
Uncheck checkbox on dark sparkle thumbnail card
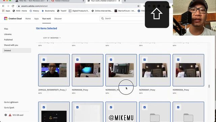tap(44, 107)
